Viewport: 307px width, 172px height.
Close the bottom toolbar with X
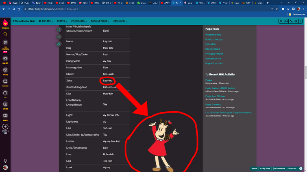tap(301, 168)
